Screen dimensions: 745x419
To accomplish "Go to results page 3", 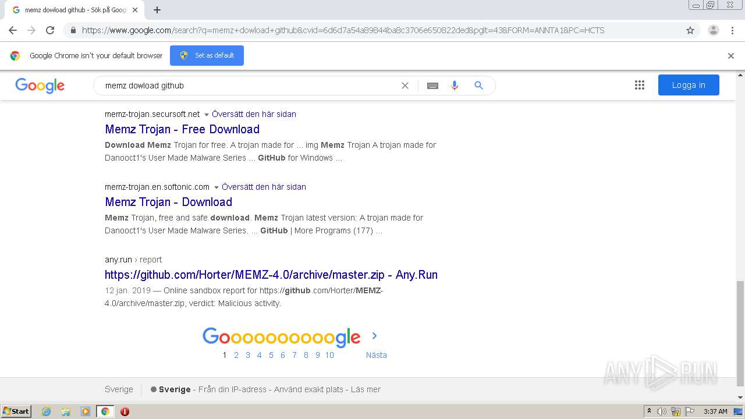I will [248, 355].
